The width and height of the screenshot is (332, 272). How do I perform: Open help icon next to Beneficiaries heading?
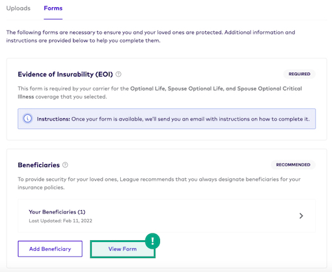click(65, 165)
